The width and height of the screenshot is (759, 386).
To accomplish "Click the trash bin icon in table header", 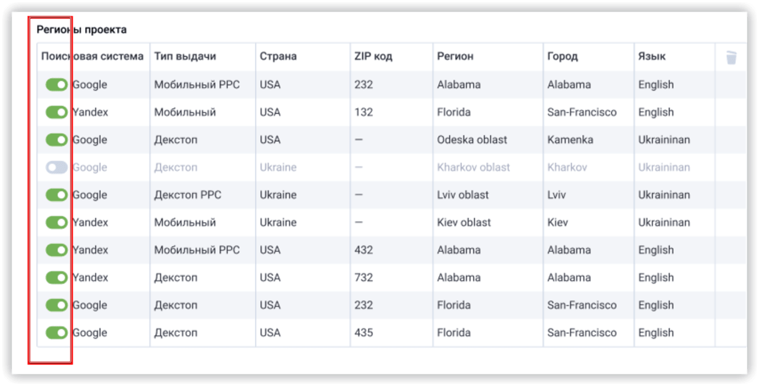I will [731, 57].
